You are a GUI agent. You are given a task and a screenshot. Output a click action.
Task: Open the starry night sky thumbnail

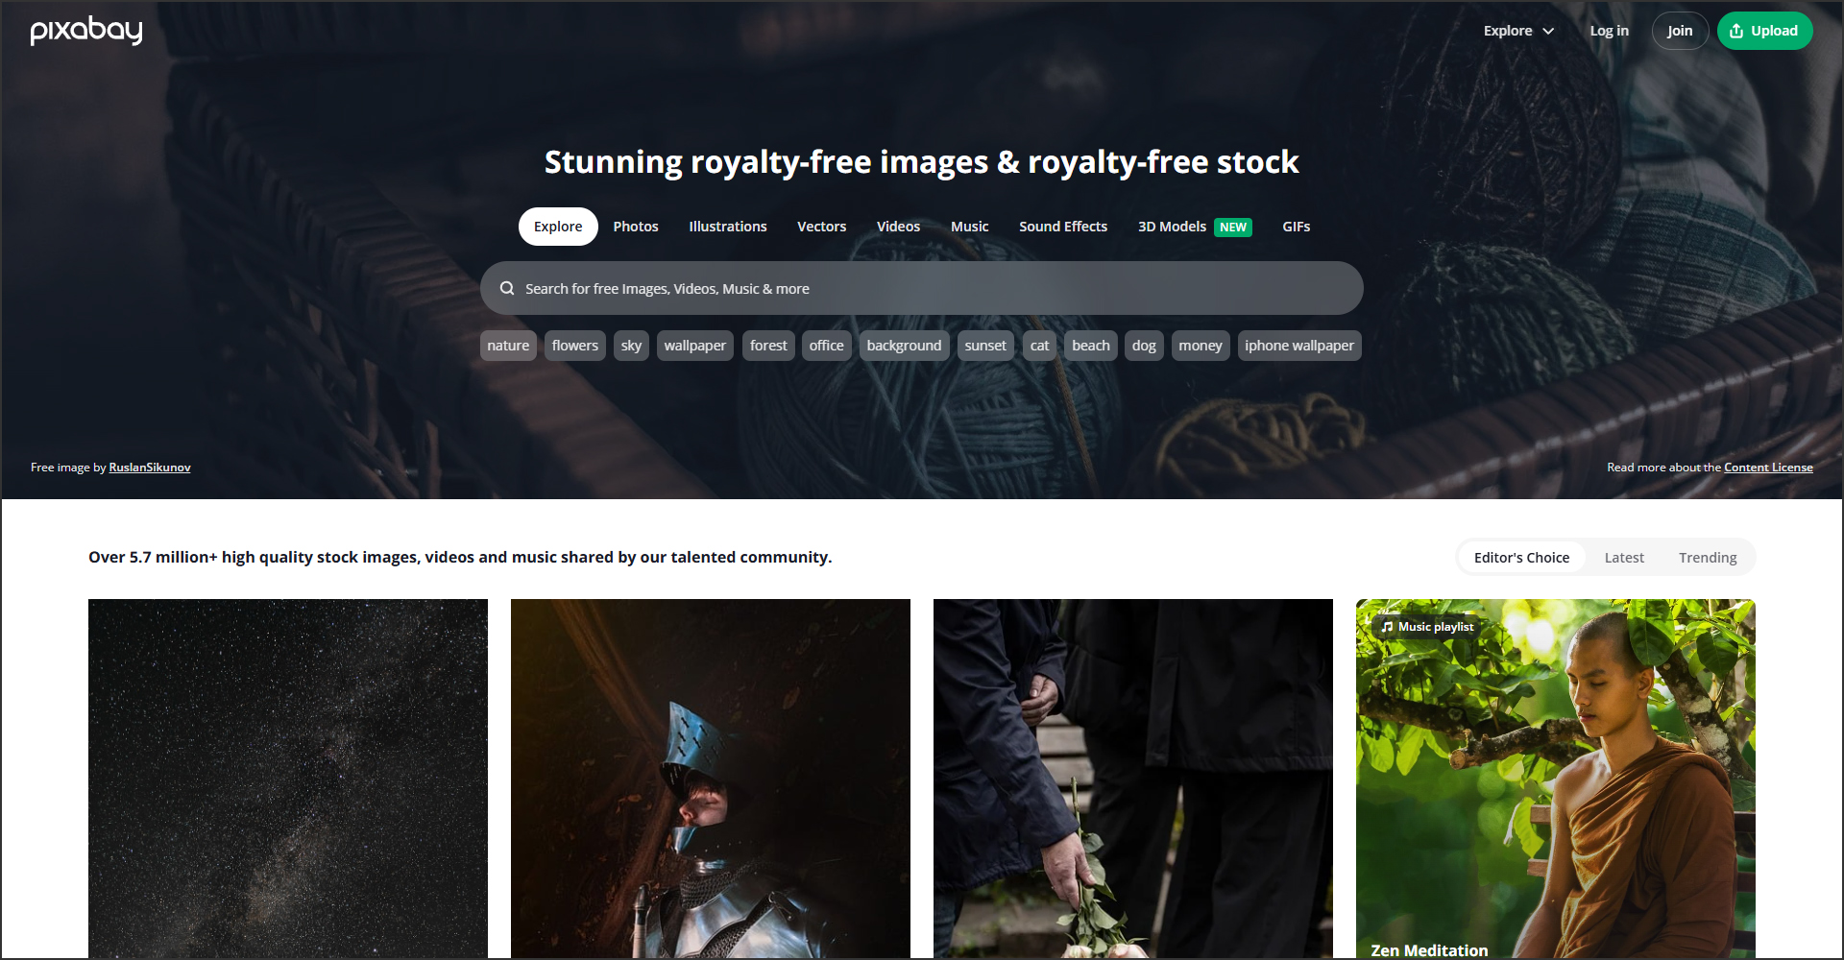tap(288, 779)
